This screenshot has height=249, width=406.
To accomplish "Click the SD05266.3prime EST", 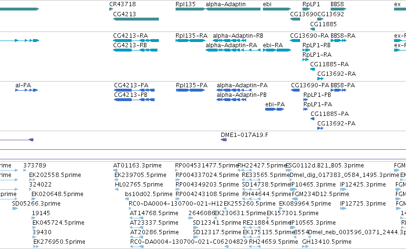I will coord(15,208).
